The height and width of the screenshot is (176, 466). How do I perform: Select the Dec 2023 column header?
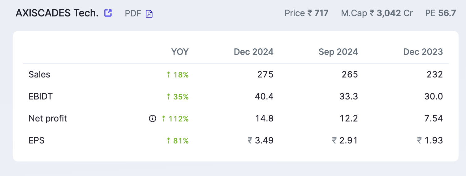(423, 52)
